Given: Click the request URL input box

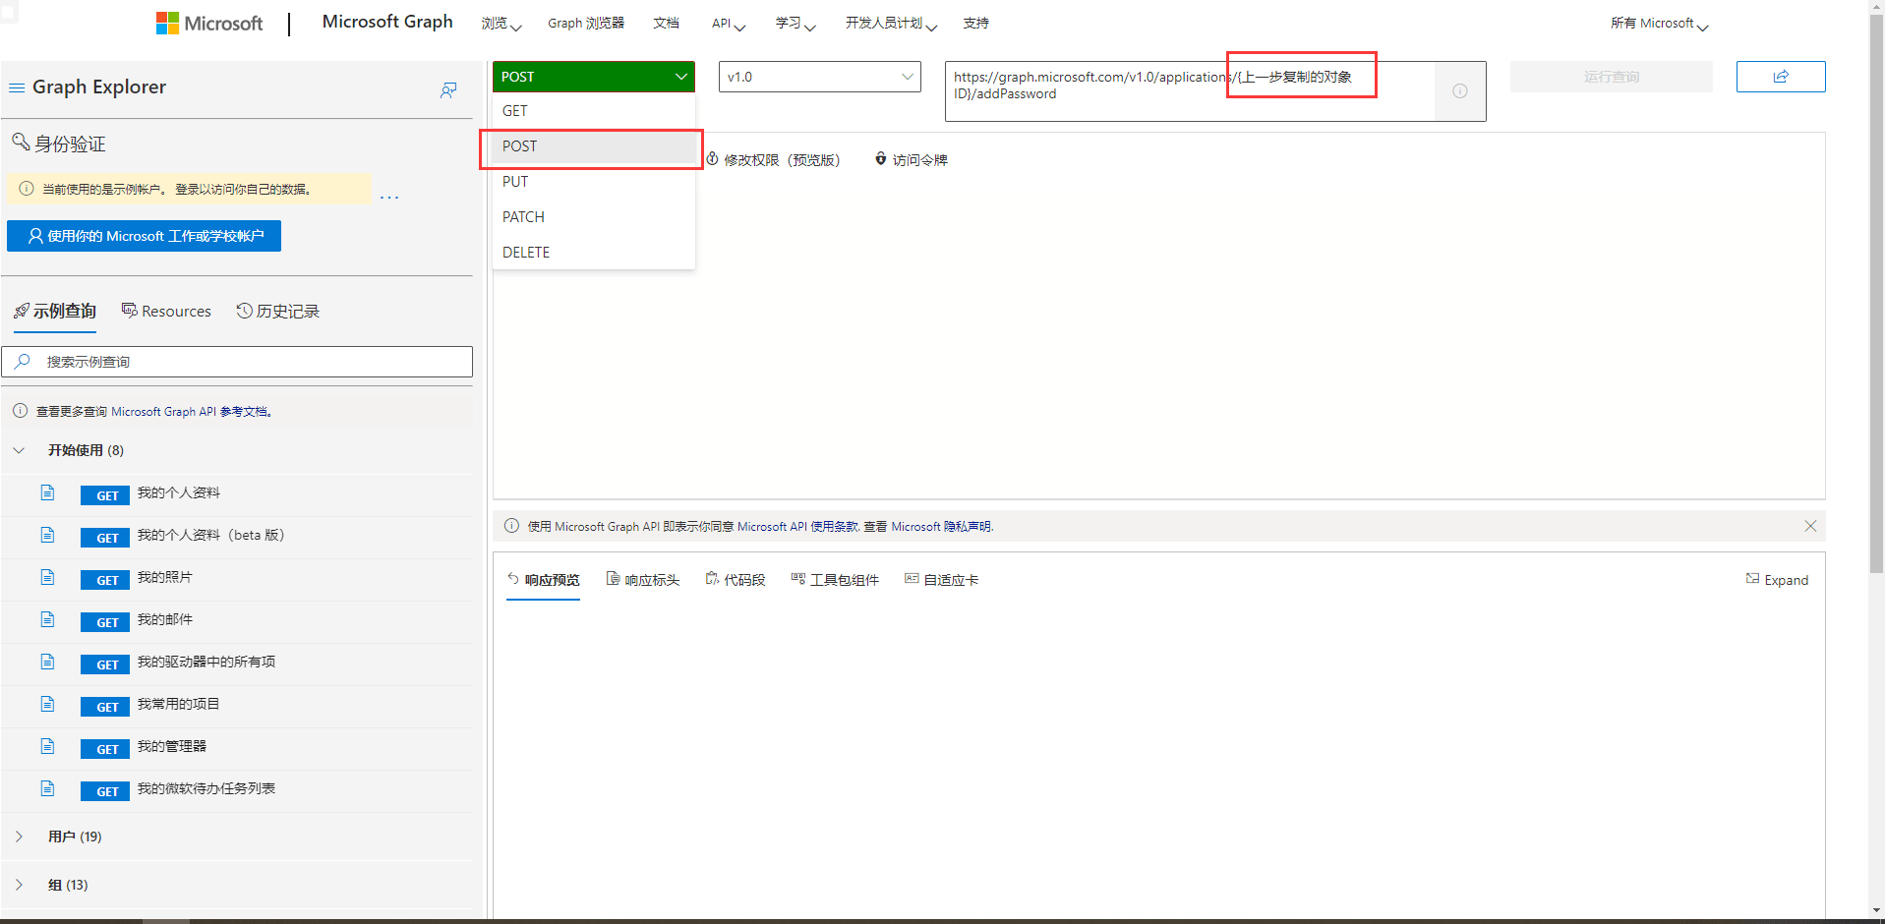Looking at the screenshot, I should (x=1190, y=91).
